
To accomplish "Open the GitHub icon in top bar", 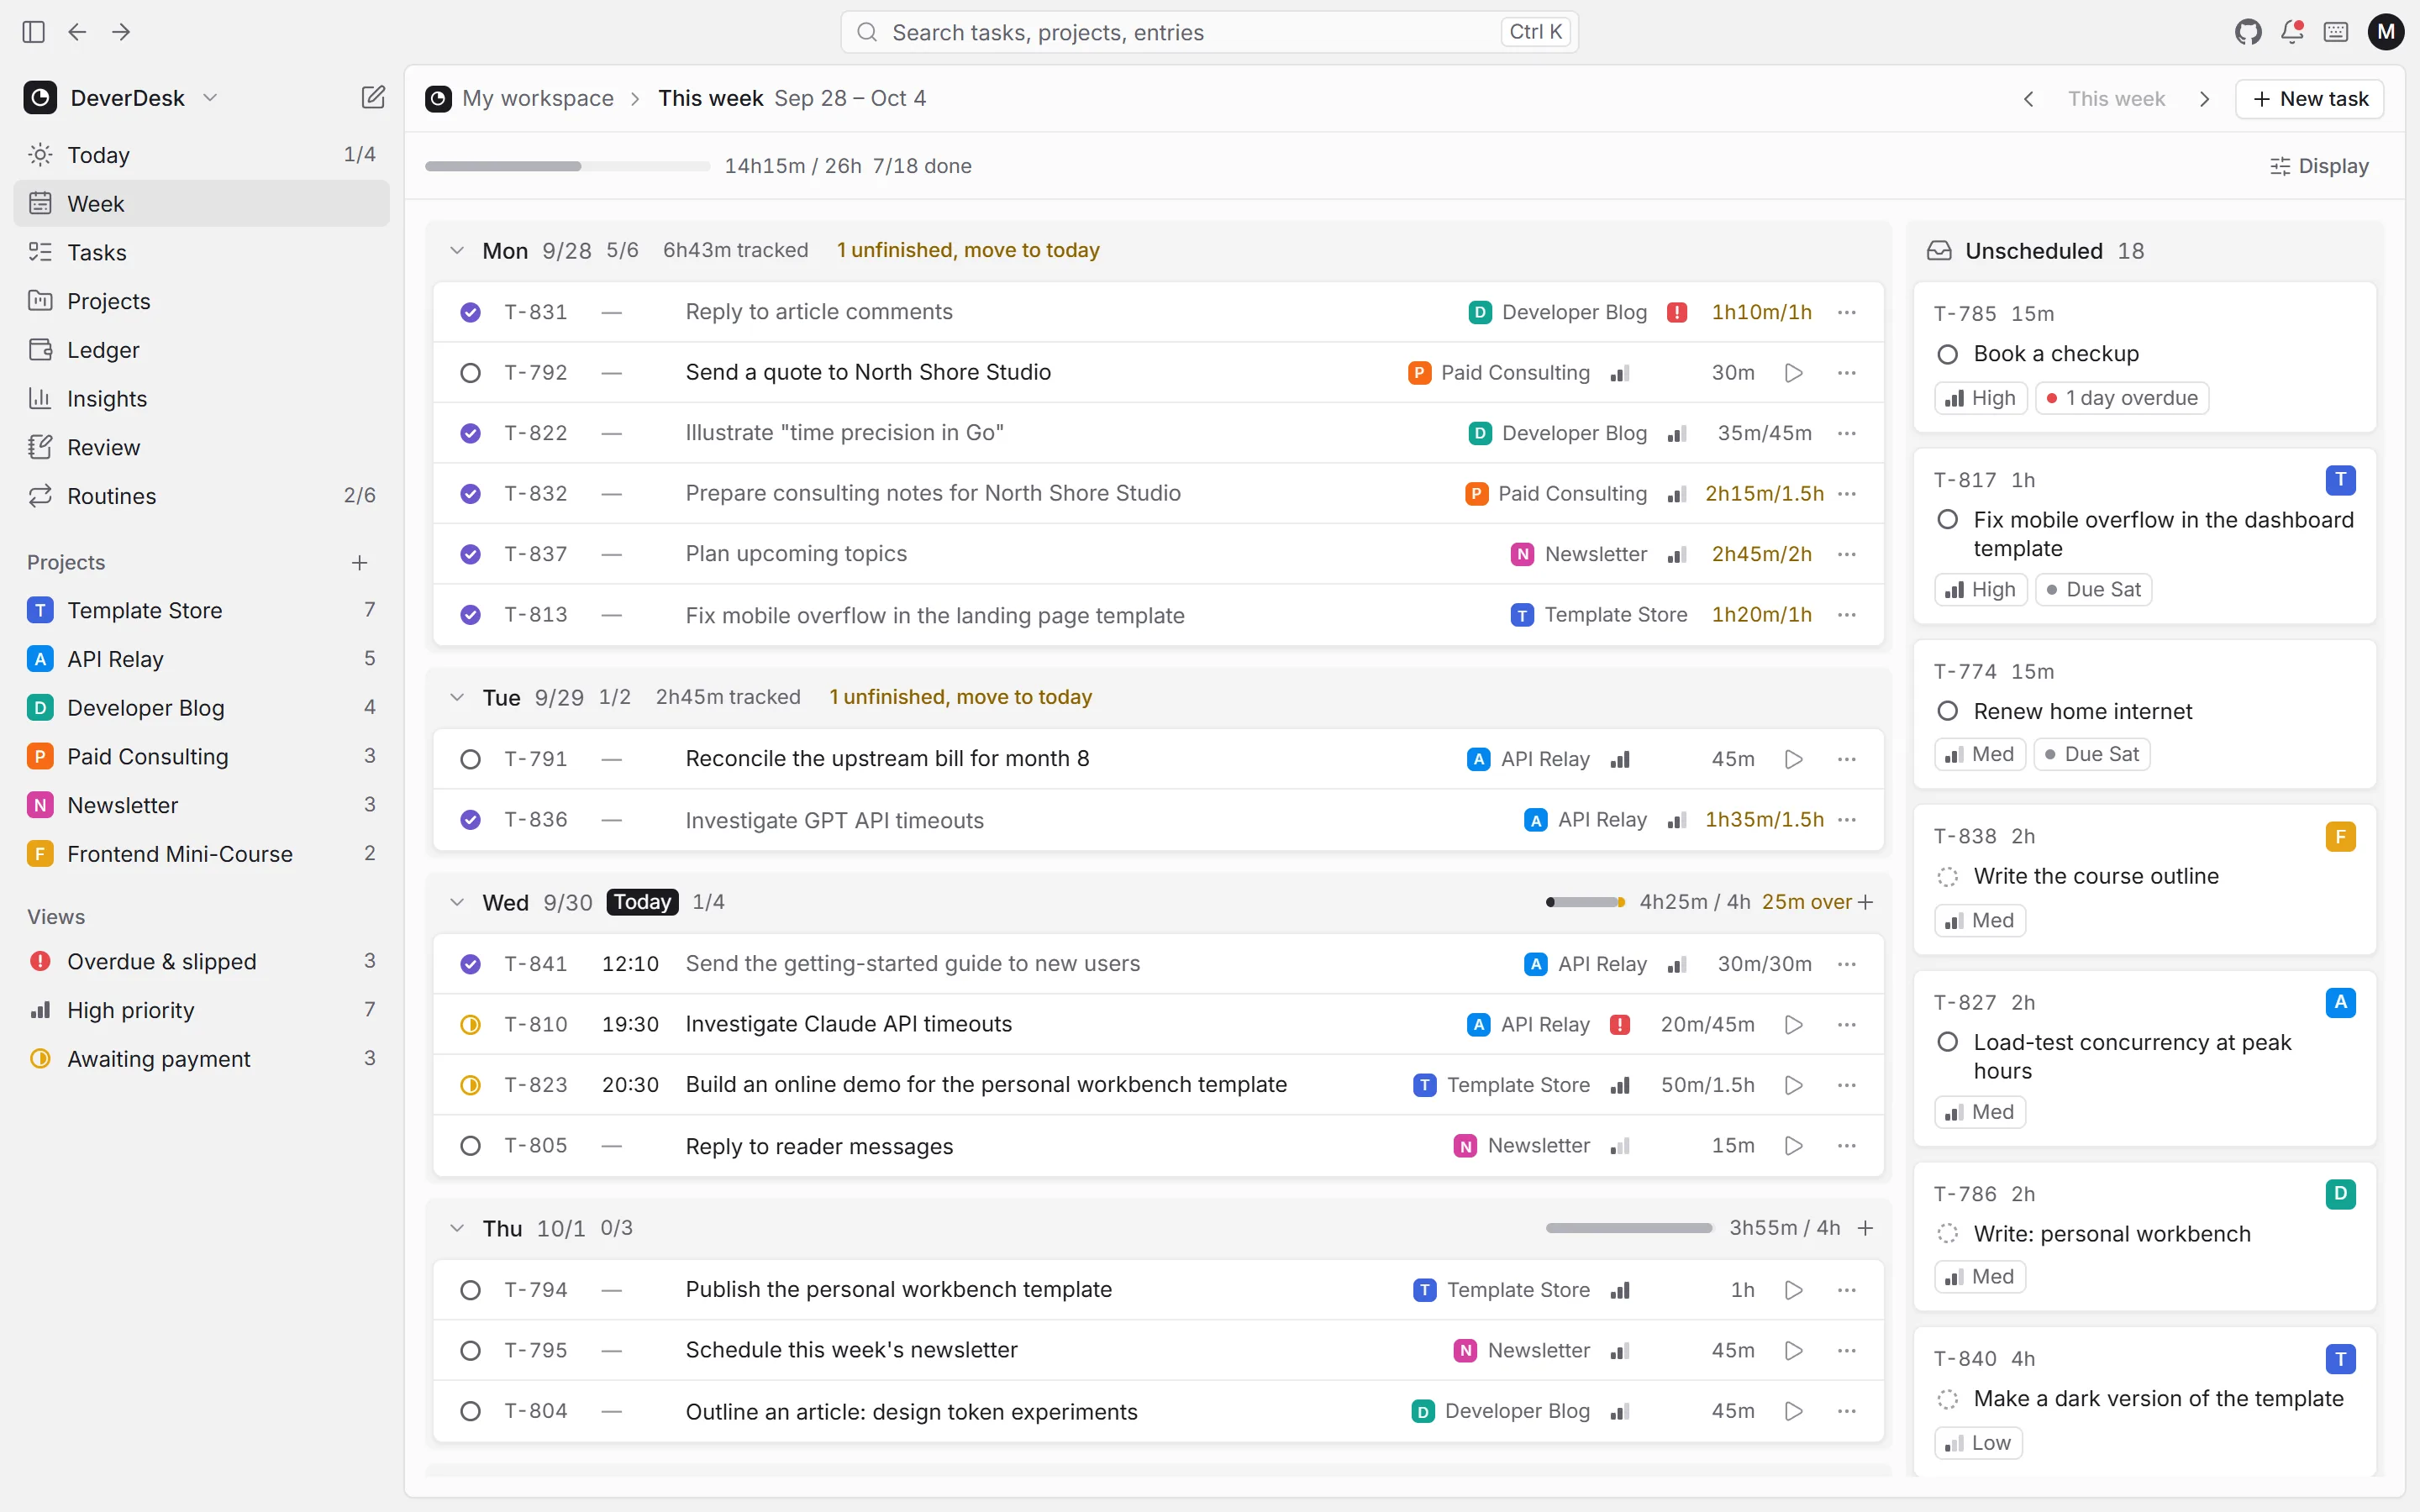I will click(2248, 32).
